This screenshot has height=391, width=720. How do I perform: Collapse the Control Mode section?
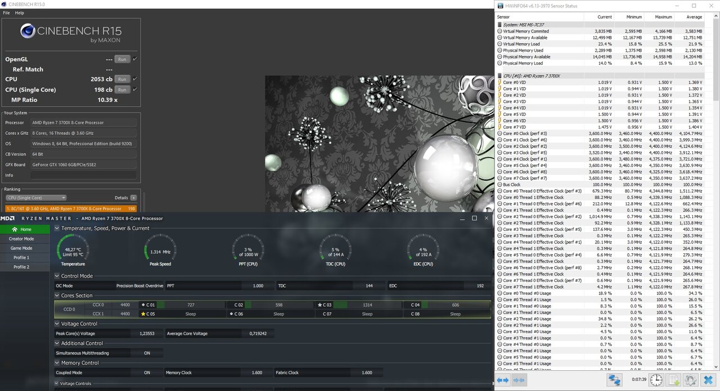(57, 276)
